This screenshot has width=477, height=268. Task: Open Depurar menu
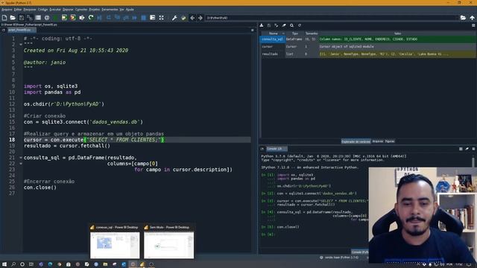pos(68,10)
